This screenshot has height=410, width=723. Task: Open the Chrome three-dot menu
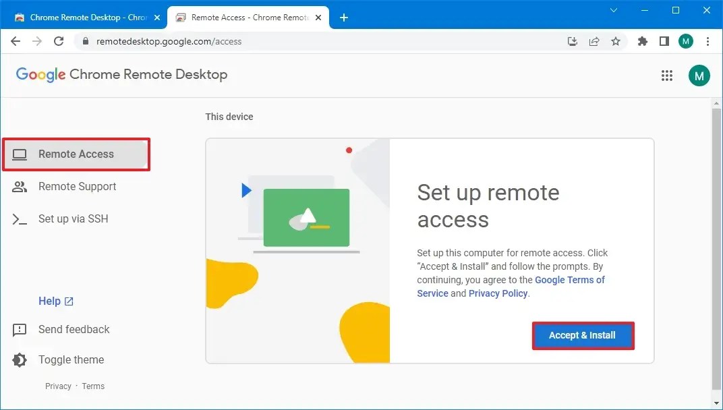(x=707, y=41)
